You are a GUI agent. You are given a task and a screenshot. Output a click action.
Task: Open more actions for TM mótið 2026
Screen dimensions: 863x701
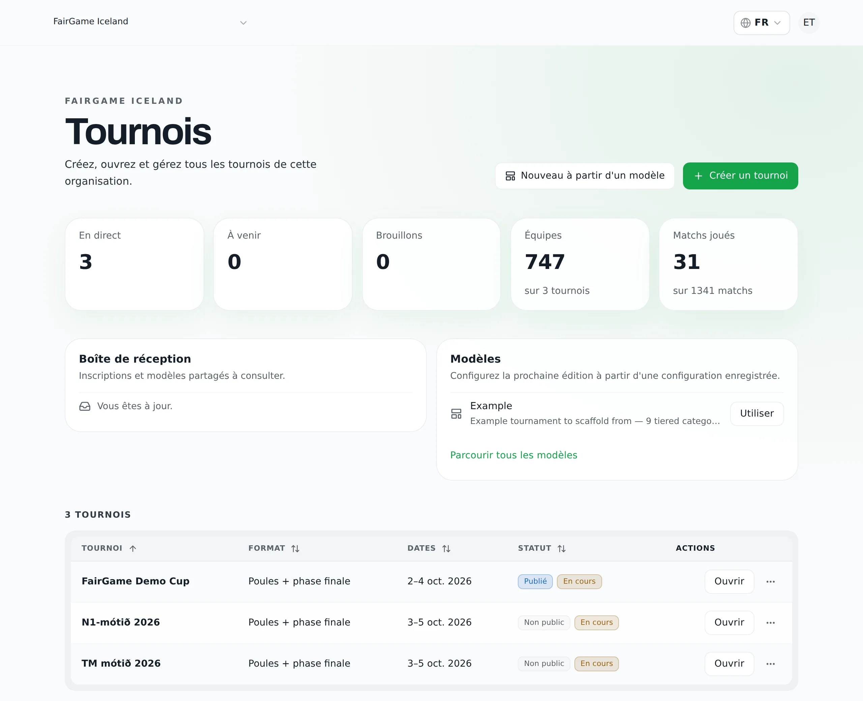pos(770,664)
